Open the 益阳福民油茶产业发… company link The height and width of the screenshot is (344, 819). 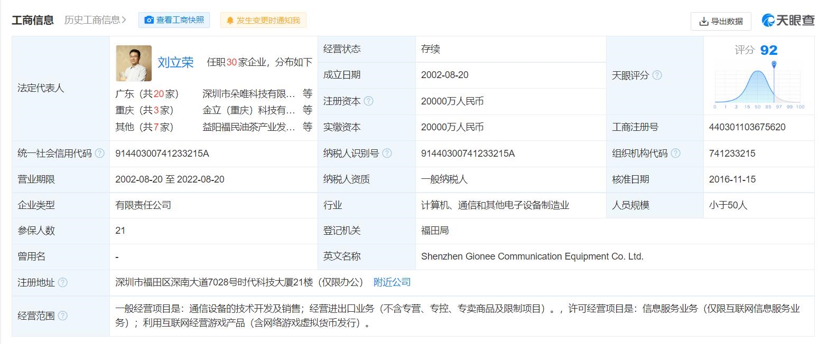point(249,127)
